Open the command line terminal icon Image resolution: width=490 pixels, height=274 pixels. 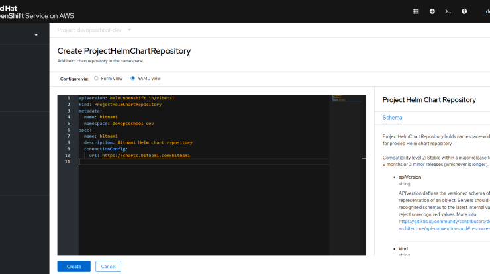(448, 11)
